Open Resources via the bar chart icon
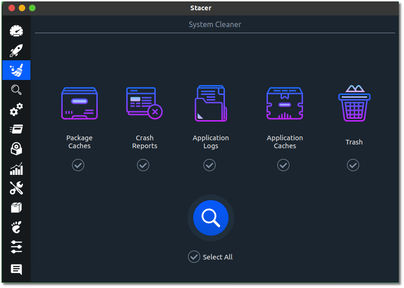404x288 pixels. [x=16, y=168]
